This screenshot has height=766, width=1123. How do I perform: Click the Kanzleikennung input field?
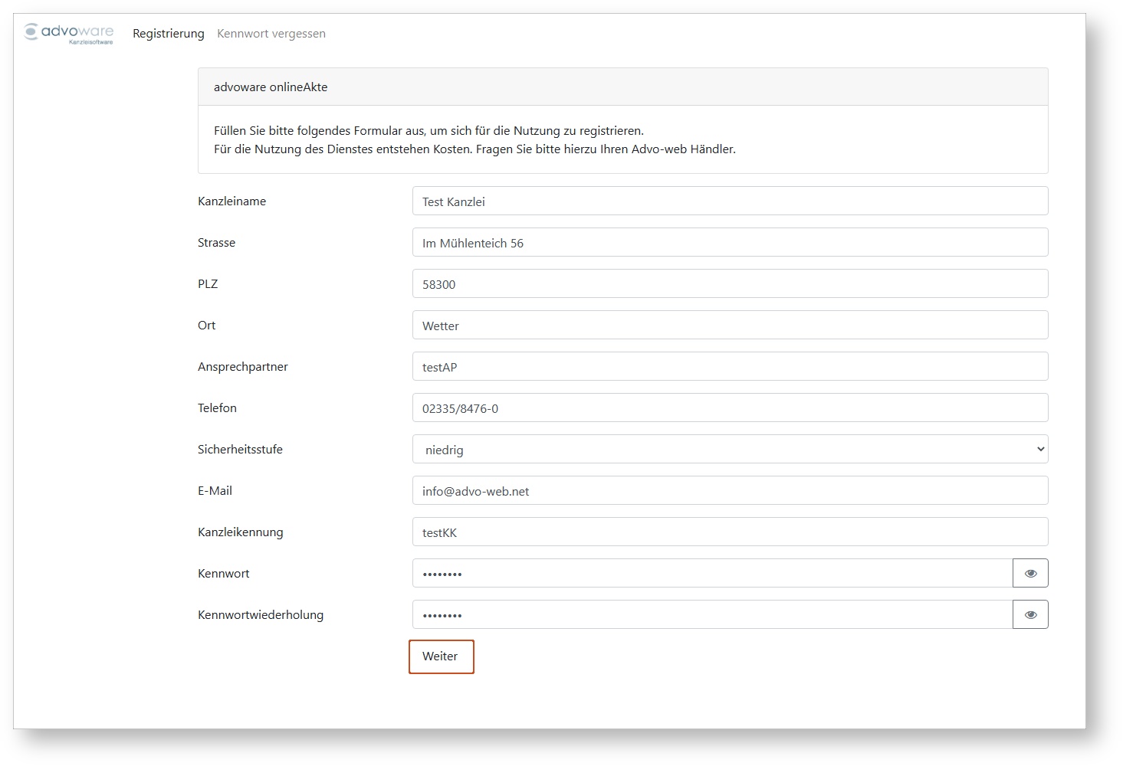point(729,532)
